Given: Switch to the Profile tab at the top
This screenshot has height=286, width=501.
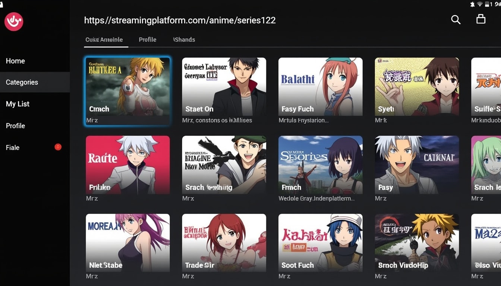Looking at the screenshot, I should coord(147,39).
